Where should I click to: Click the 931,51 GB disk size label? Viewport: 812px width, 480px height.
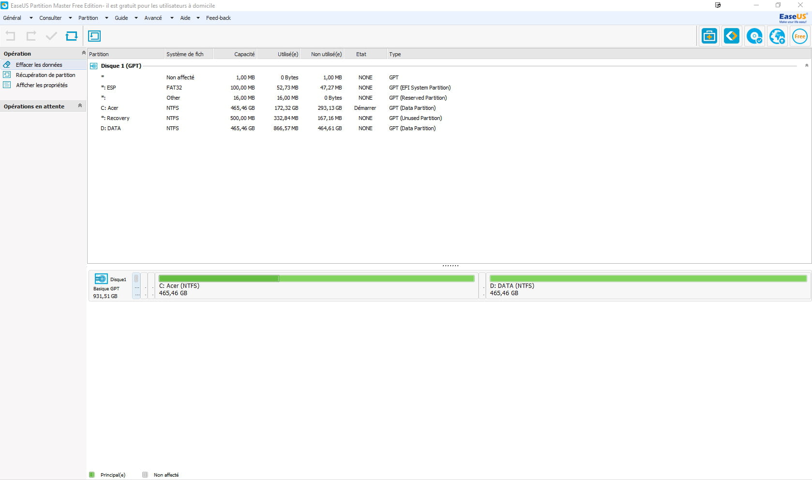click(105, 296)
